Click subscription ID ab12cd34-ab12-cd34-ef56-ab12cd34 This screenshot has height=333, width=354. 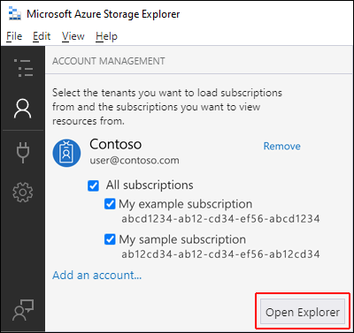click(220, 254)
